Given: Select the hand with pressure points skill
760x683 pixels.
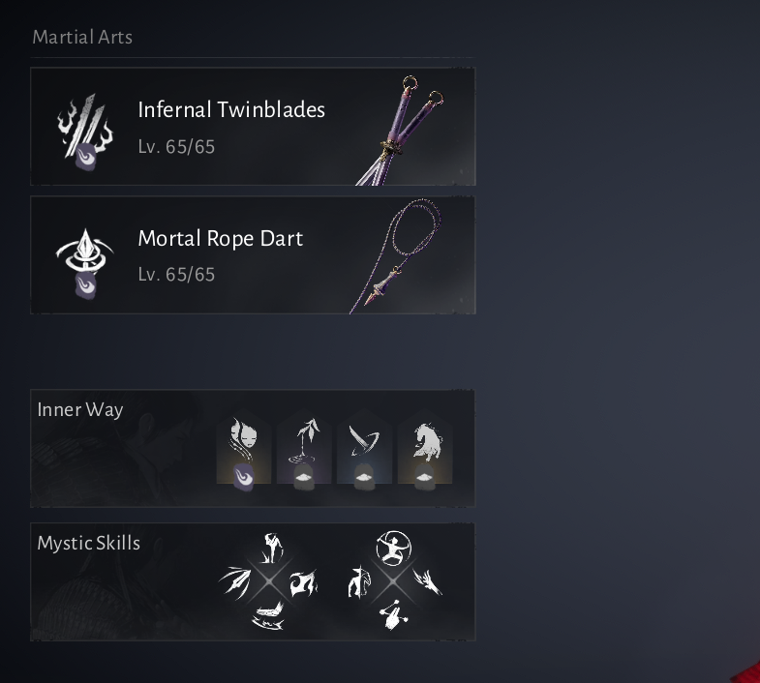Looking at the screenshot, I should 393,614.
